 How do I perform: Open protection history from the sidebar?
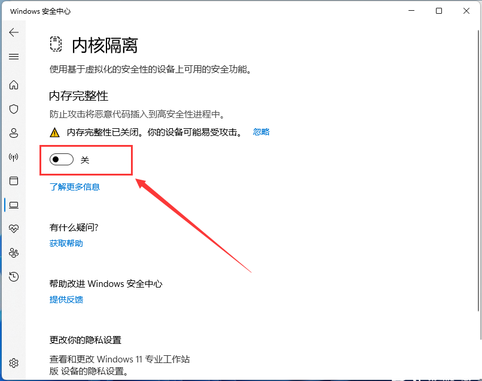[14, 276]
